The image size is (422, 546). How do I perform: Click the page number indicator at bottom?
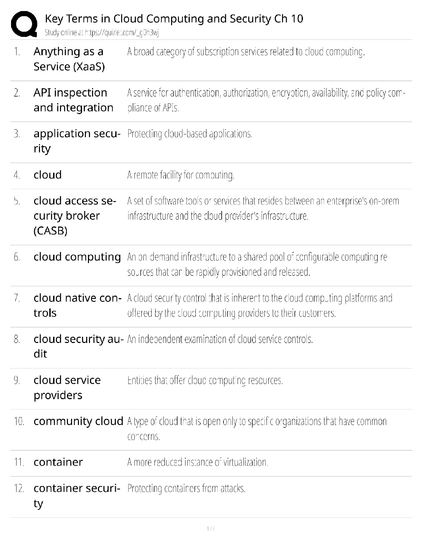(x=211, y=528)
